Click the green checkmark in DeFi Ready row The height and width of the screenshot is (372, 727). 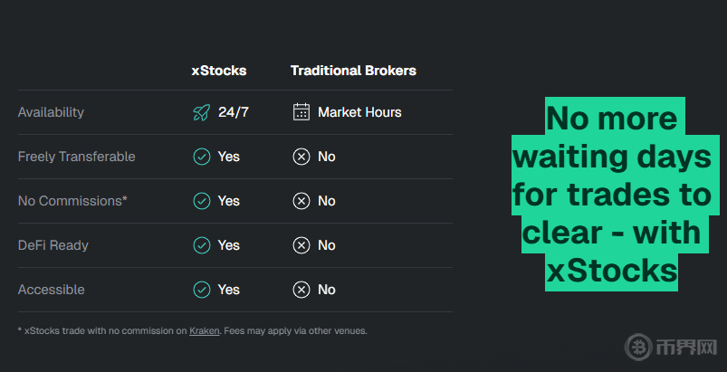(202, 245)
